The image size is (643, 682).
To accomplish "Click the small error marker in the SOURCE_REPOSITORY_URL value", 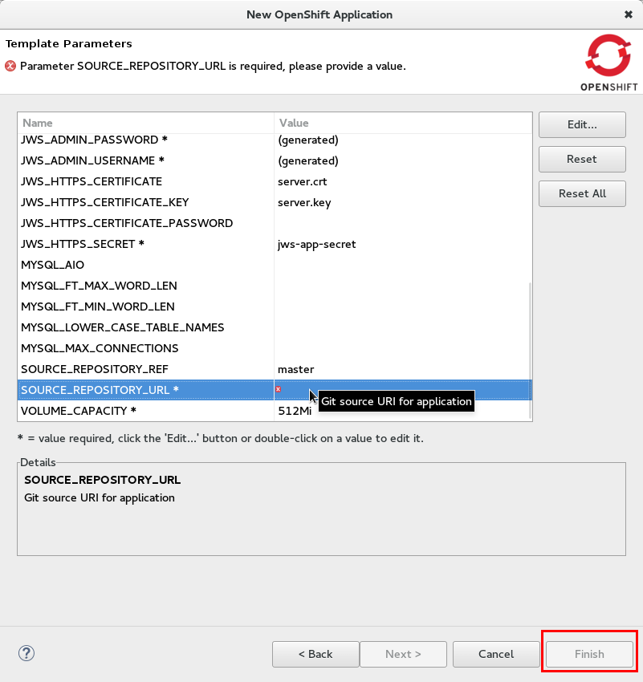I will coord(278,389).
